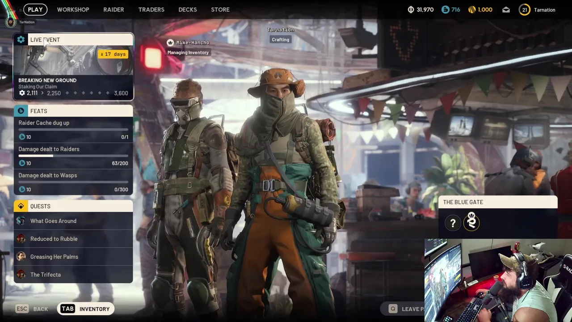
Task: Click the reward token icon under Damage to Raiders
Action: click(x=22, y=163)
